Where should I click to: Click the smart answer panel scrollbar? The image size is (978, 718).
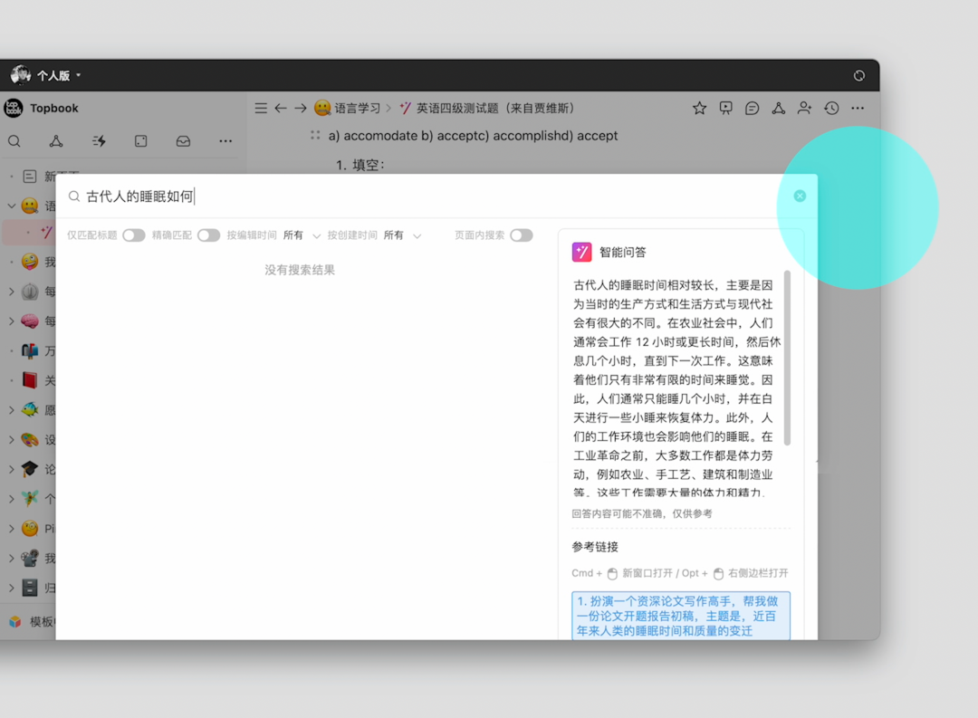[x=787, y=358]
